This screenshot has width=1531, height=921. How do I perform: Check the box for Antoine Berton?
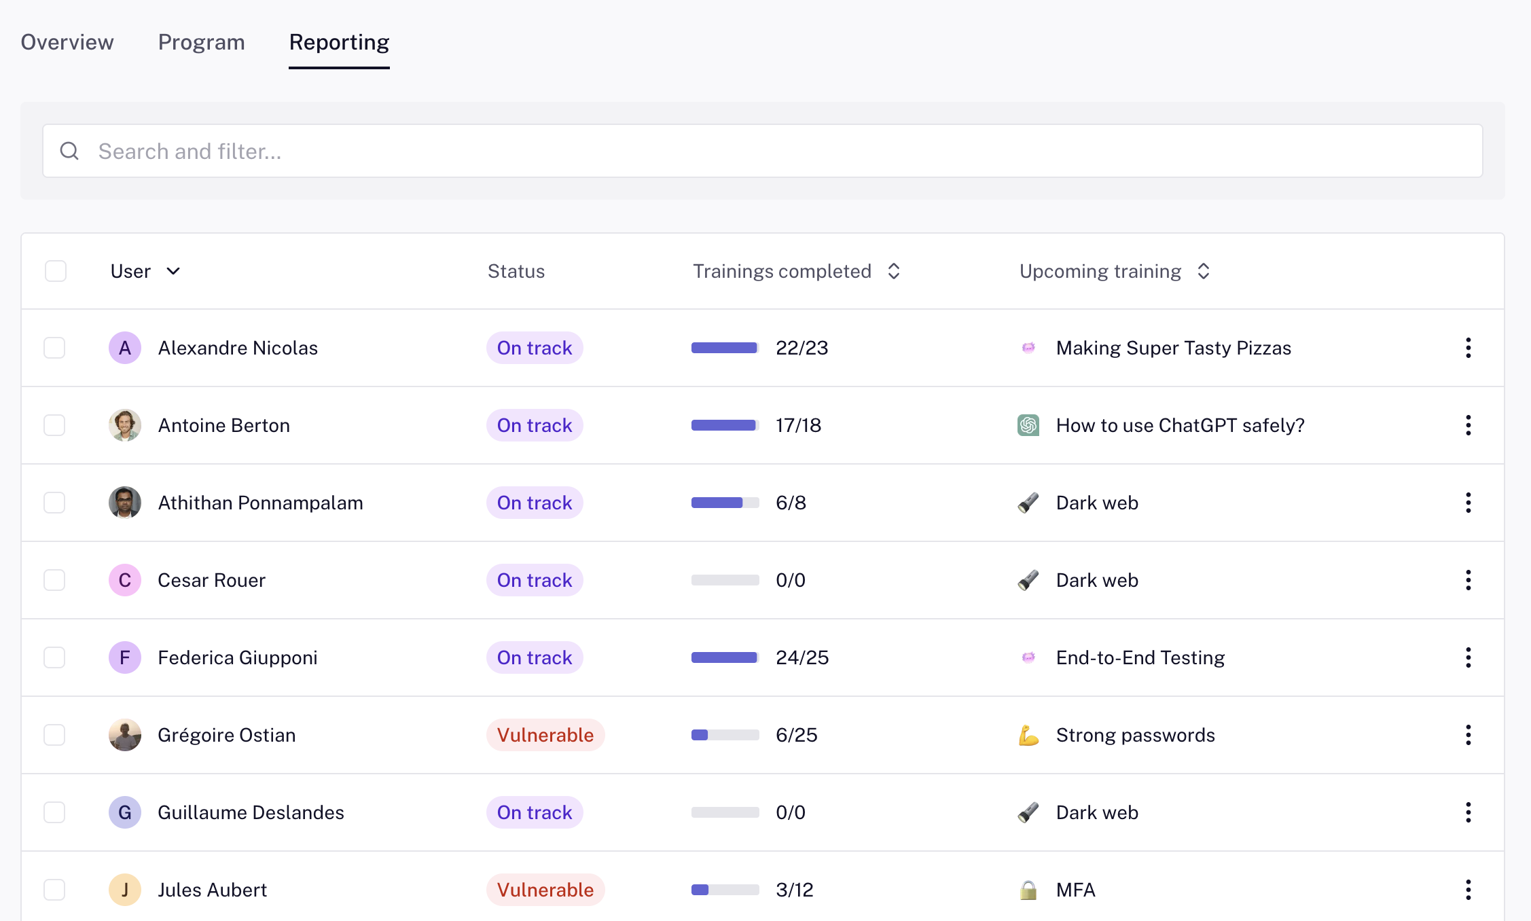click(x=54, y=425)
